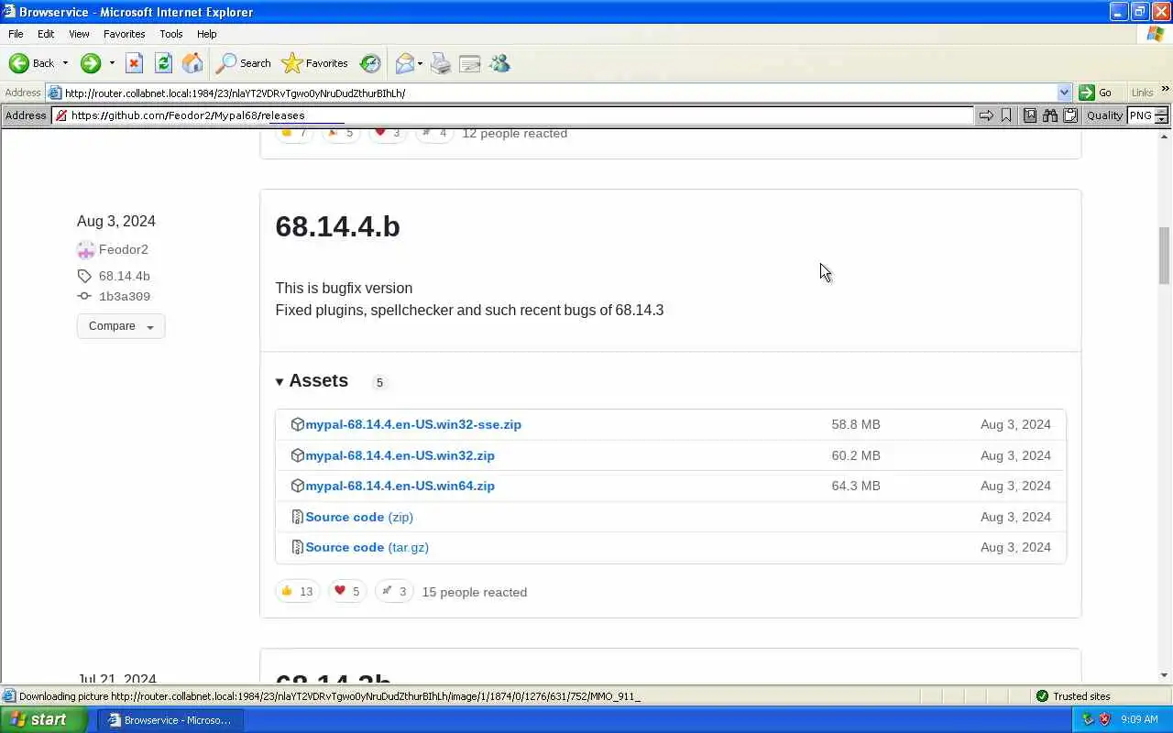This screenshot has height=733, width=1173.
Task: Open the Home page icon
Action: [x=192, y=63]
